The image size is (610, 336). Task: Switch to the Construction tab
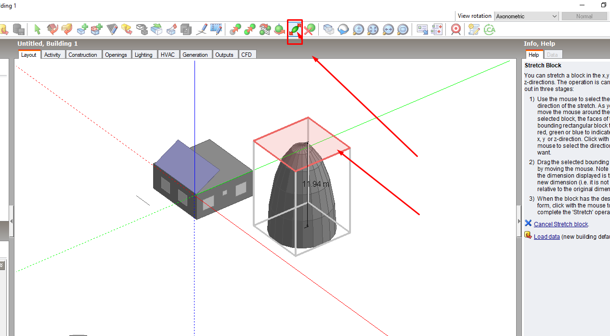(x=83, y=55)
